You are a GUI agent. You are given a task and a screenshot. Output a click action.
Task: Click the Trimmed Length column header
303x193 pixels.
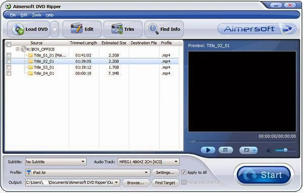pos(83,43)
